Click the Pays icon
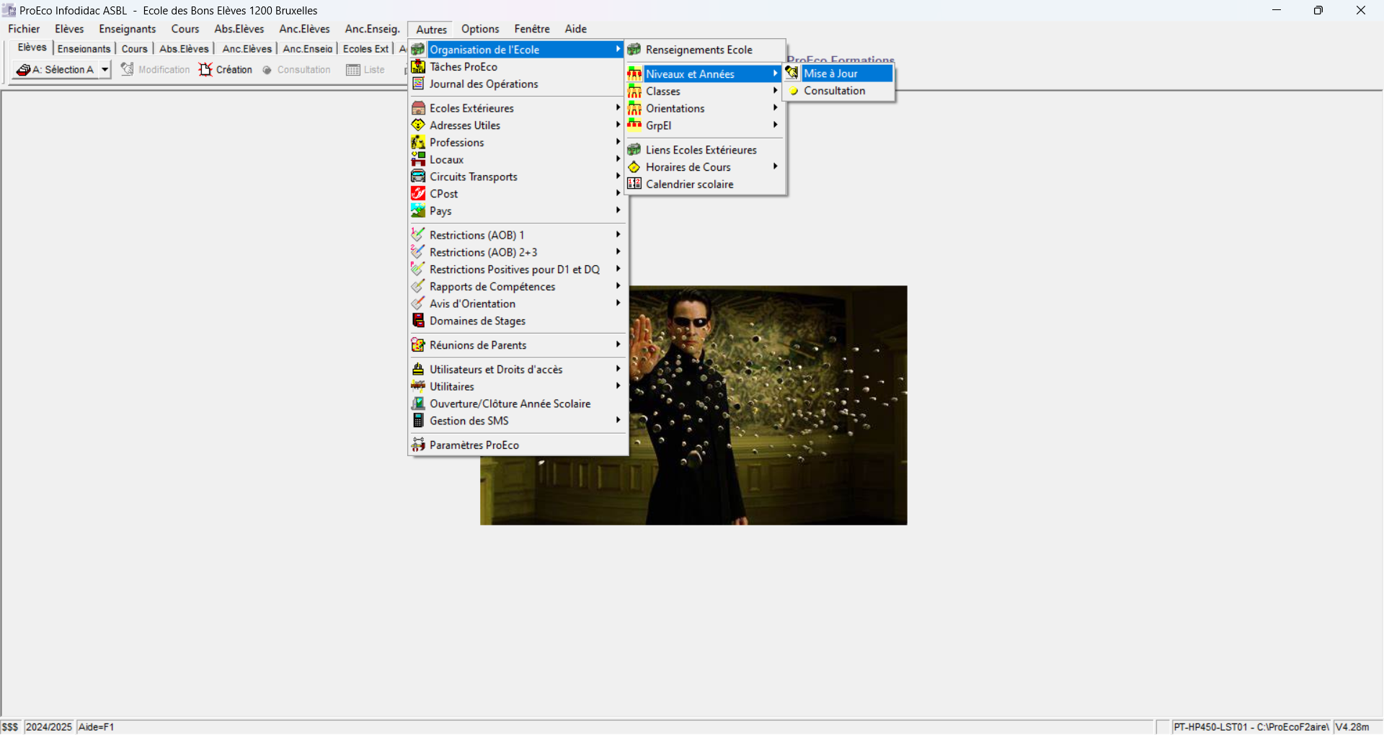 point(418,211)
